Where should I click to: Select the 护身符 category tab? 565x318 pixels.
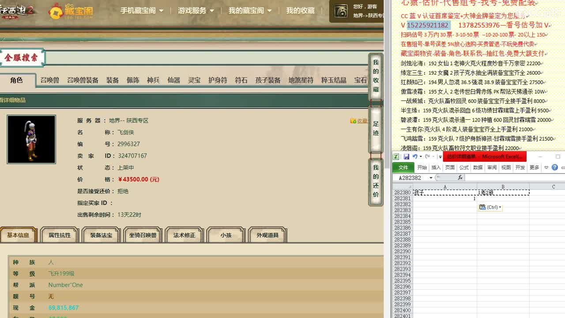pyautogui.click(x=218, y=80)
